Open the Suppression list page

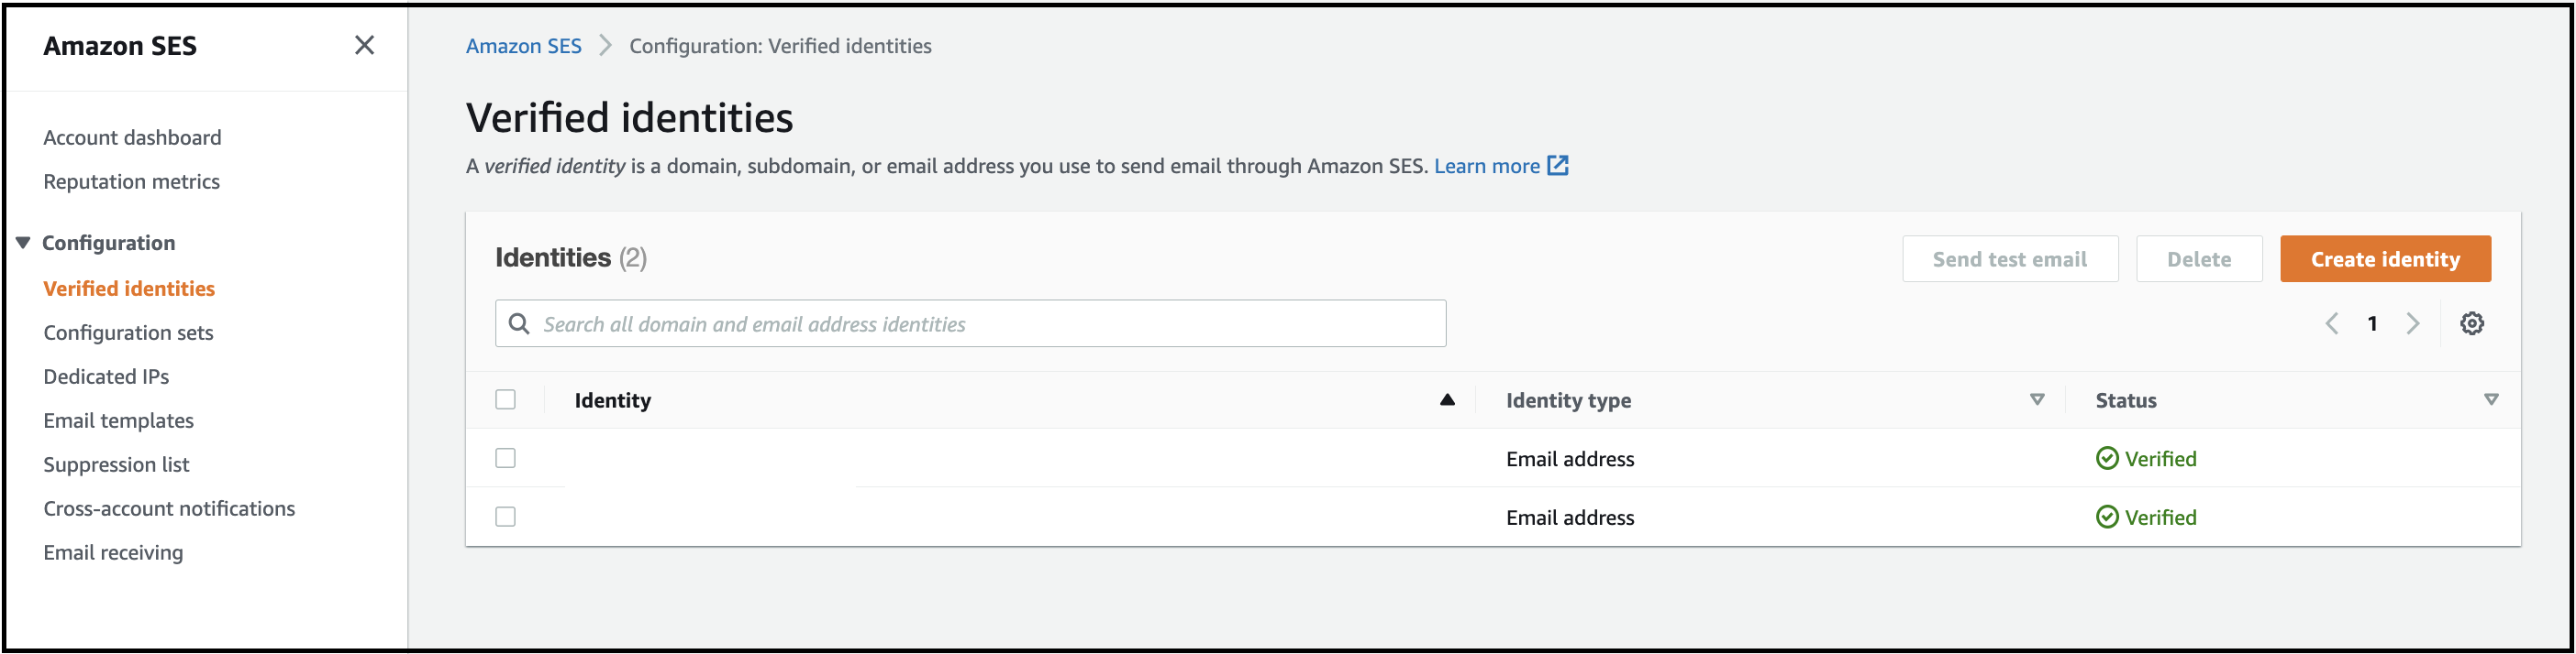(116, 464)
